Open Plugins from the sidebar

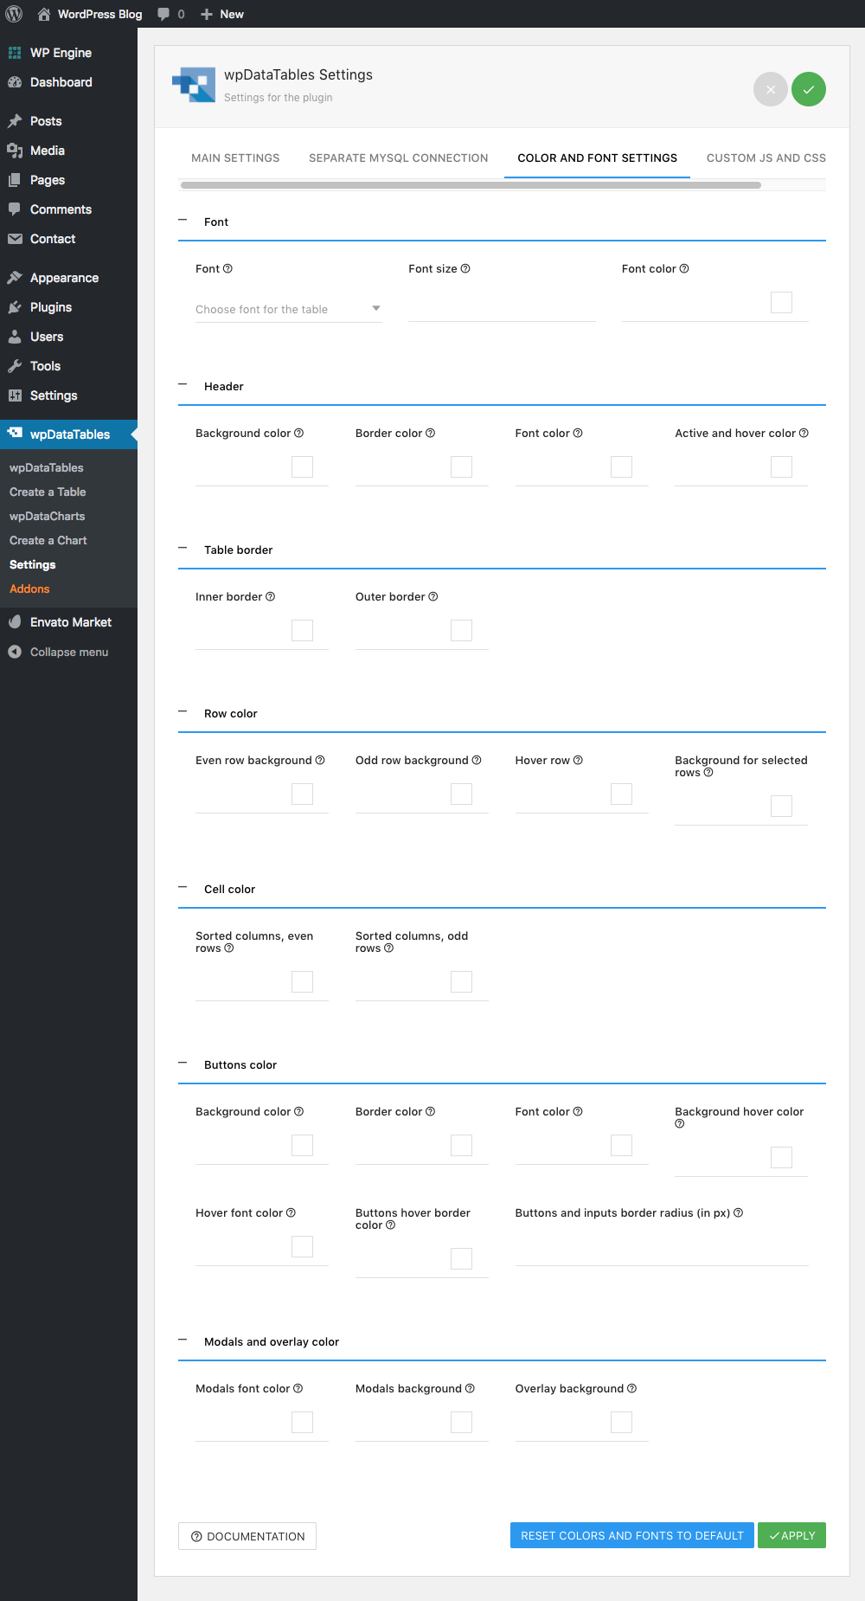pos(50,307)
